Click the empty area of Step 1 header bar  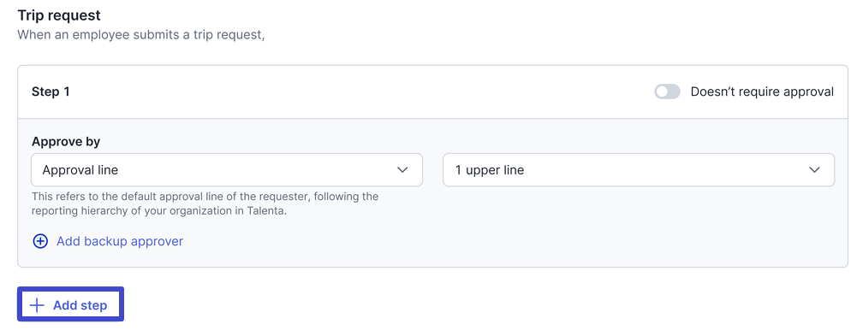(x=358, y=91)
